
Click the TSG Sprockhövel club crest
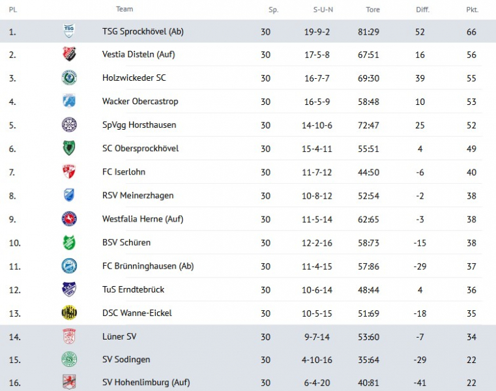click(69, 31)
